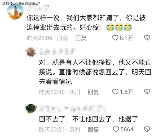Like the Guizhou reply with 5664 likes
Image resolution: width=159 pixels, height=140 pixels.
tap(116, 129)
